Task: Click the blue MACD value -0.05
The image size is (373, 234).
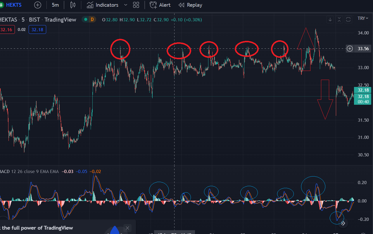Action: click(81, 171)
